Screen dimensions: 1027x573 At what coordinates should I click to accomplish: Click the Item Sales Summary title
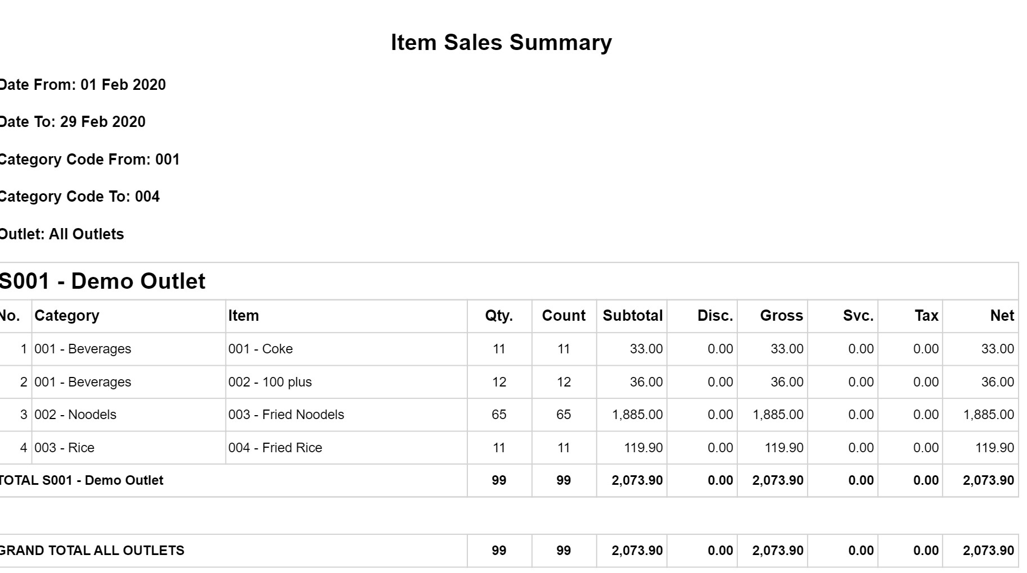[x=501, y=43]
